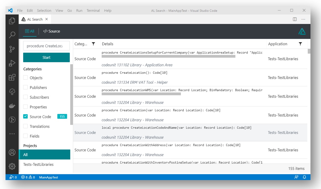Open the View menu
This screenshot has width=321, height=189.
click(59, 11)
